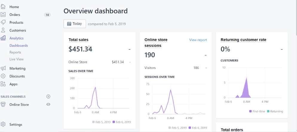Click the Orders inbox icon

(x=3, y=14)
